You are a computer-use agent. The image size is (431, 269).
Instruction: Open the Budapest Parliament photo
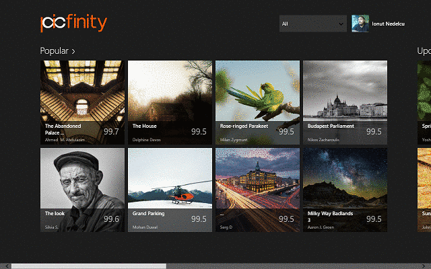(x=345, y=102)
